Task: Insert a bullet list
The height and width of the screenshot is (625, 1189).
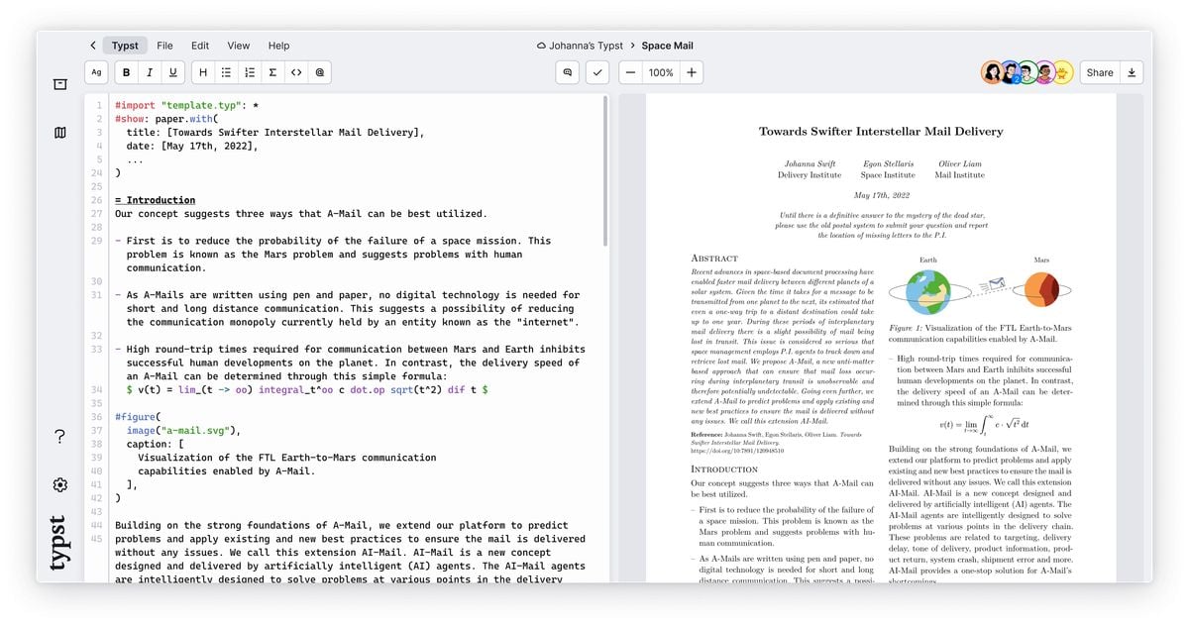Action: point(226,72)
